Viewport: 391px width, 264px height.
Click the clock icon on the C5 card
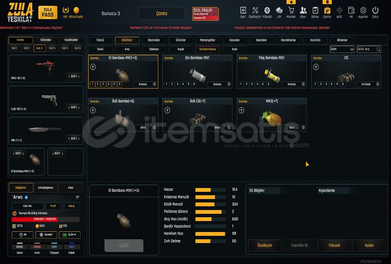378,84
